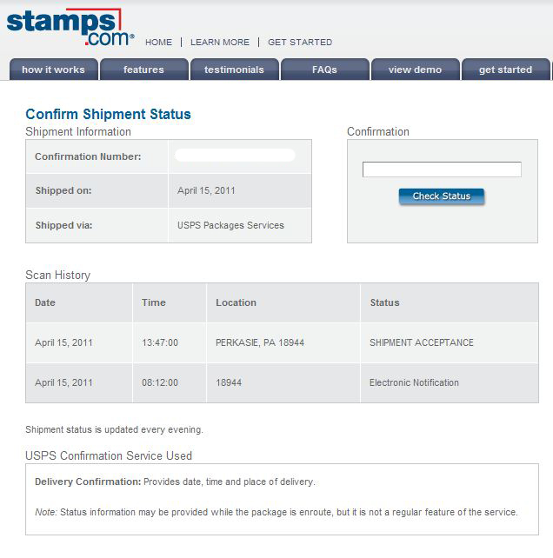Focus the Confirmation number input field
553x558 pixels.
tap(442, 169)
